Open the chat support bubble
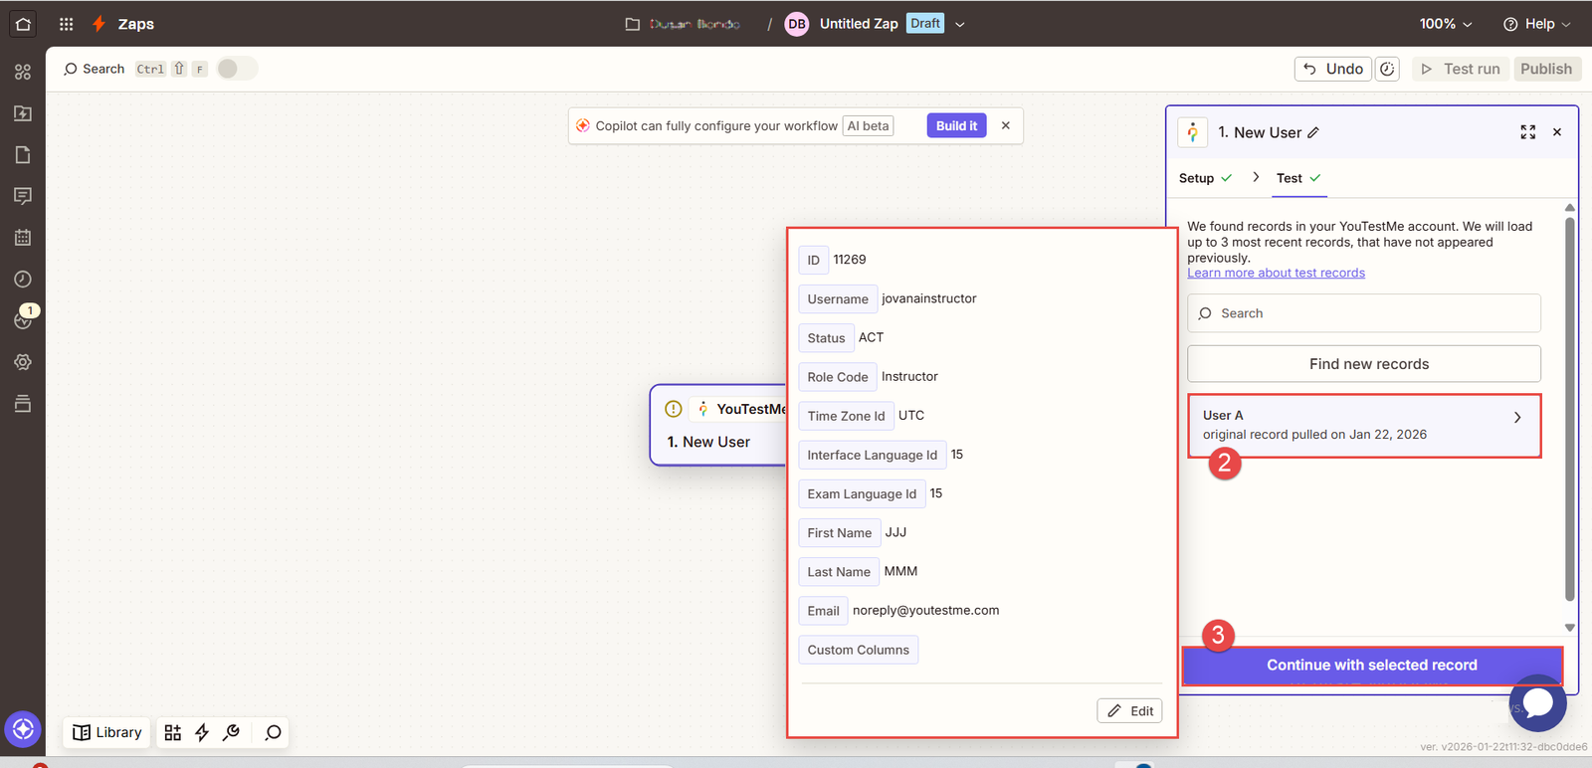This screenshot has height=768, width=1592. tap(1537, 702)
